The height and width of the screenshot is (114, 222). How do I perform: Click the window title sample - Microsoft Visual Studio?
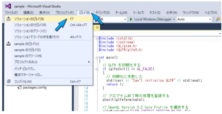point(38,6)
